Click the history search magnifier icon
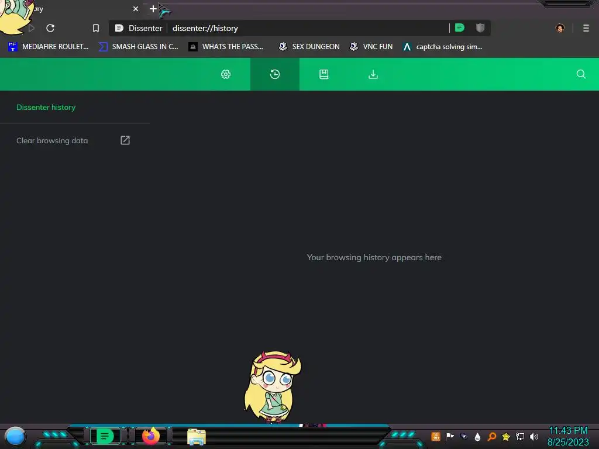The width and height of the screenshot is (599, 449). click(x=581, y=74)
